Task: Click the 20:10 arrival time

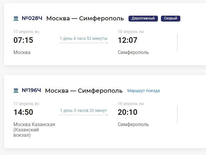Action: pos(127,112)
